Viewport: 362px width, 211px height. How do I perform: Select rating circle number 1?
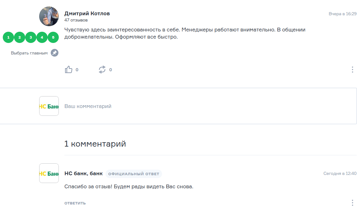tap(8, 37)
